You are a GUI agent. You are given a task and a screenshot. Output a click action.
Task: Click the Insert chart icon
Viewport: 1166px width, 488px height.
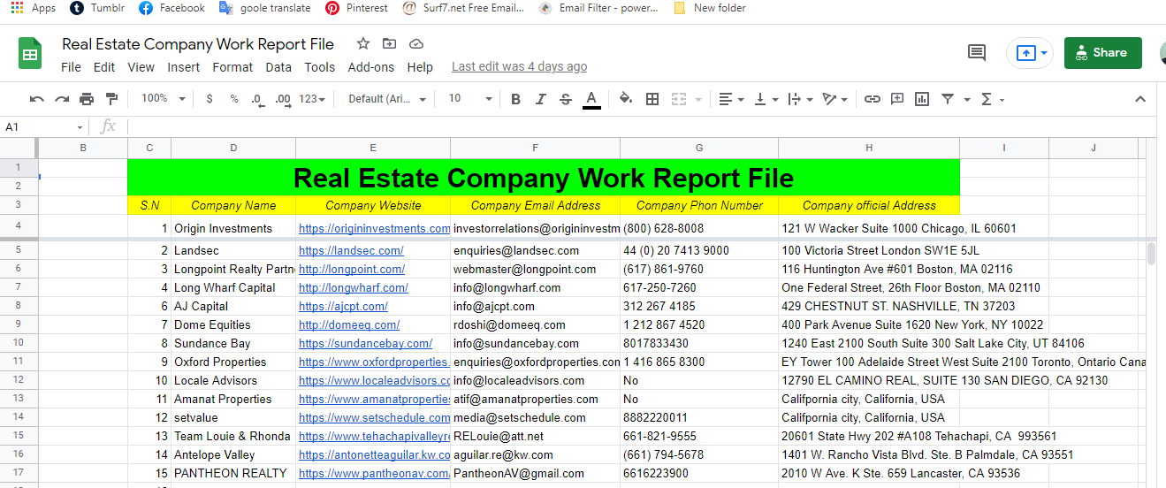click(x=922, y=99)
